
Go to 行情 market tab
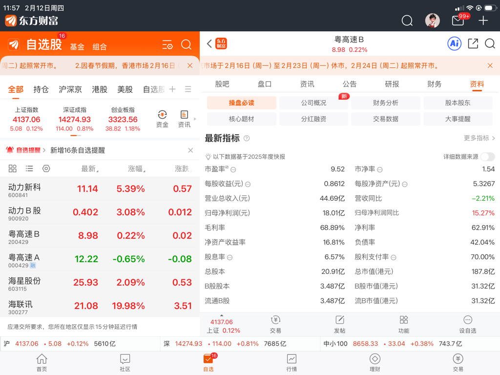pyautogui.click(x=292, y=363)
